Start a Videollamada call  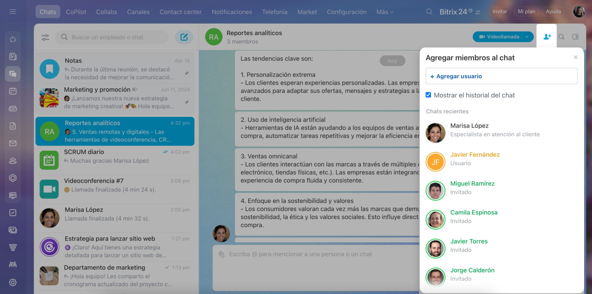[x=499, y=37]
